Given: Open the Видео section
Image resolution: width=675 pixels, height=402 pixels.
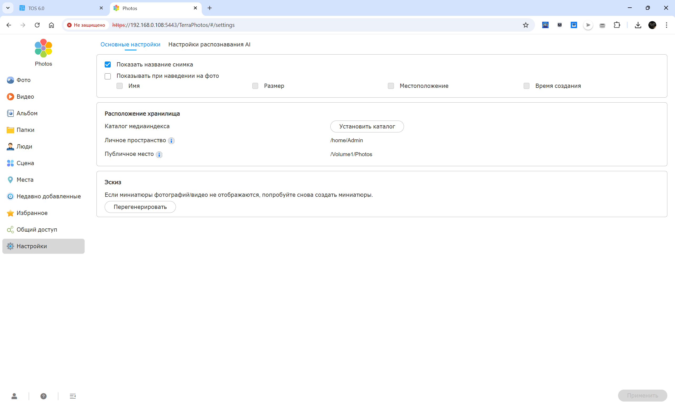Looking at the screenshot, I should [25, 97].
